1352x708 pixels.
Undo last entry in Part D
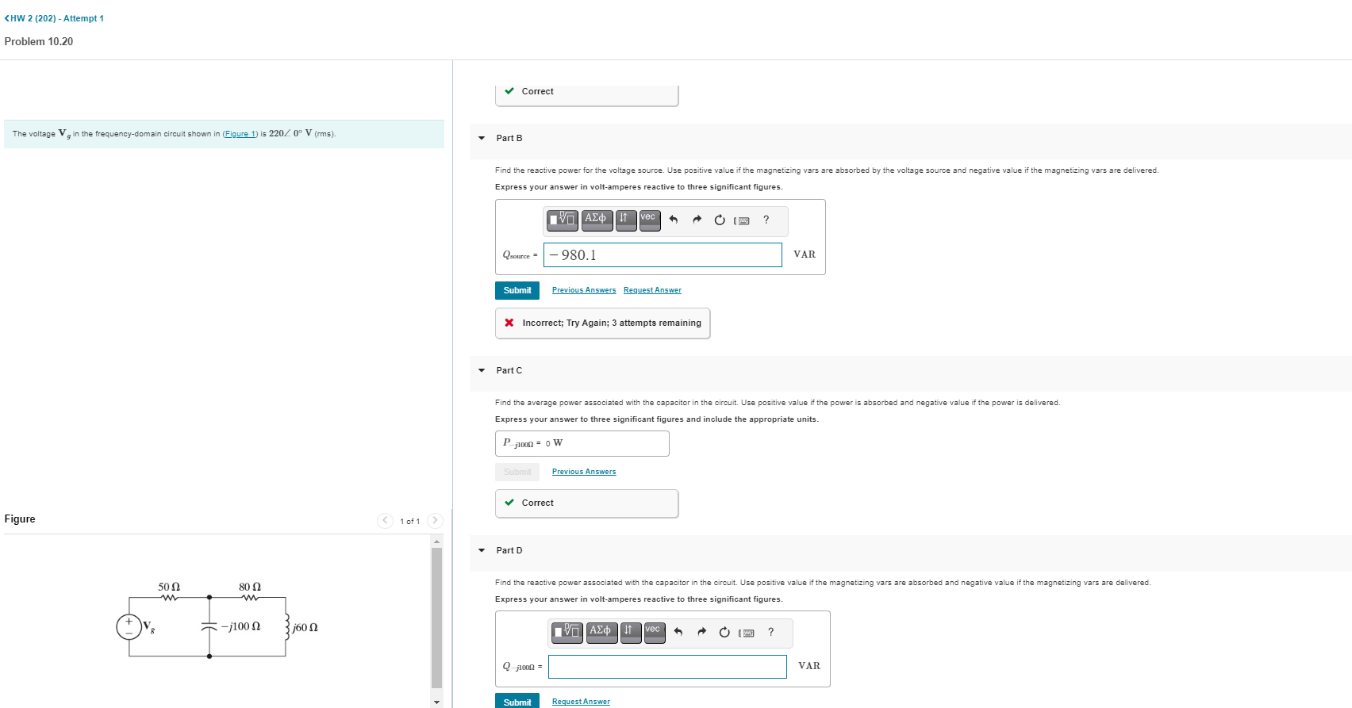(x=678, y=632)
